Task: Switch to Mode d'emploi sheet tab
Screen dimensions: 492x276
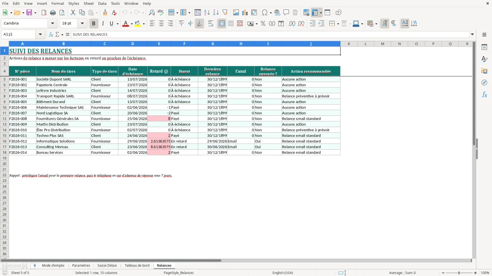Action: pos(53,265)
